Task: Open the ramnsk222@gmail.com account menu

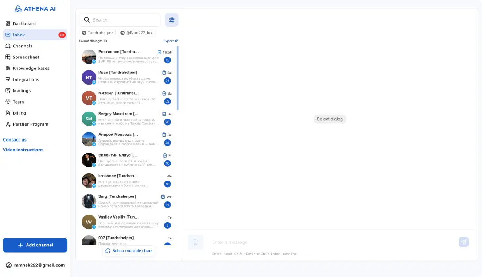Action: [39, 265]
